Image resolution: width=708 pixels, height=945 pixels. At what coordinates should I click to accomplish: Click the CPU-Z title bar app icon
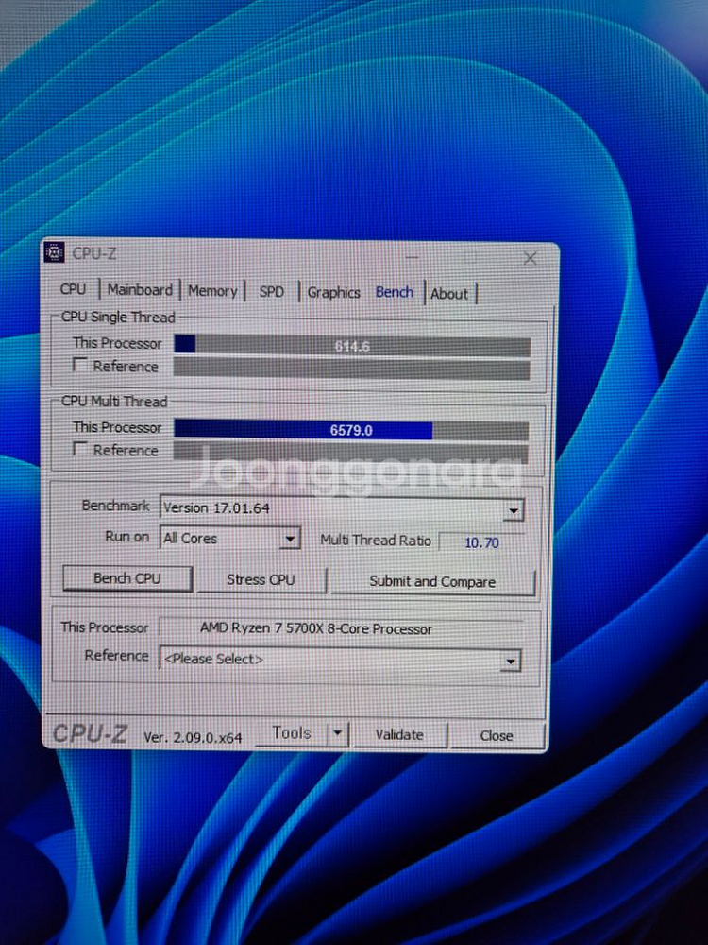point(55,252)
